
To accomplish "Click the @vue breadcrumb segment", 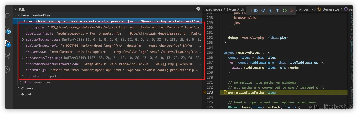I will click(x=232, y=9).
